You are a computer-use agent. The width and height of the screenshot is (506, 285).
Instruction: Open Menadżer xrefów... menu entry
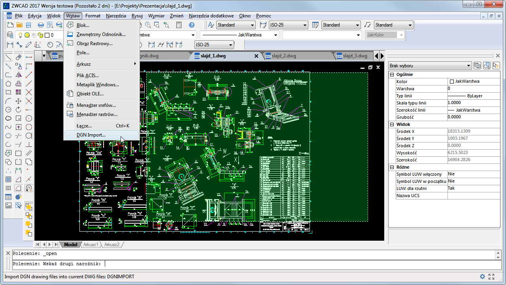click(102, 105)
